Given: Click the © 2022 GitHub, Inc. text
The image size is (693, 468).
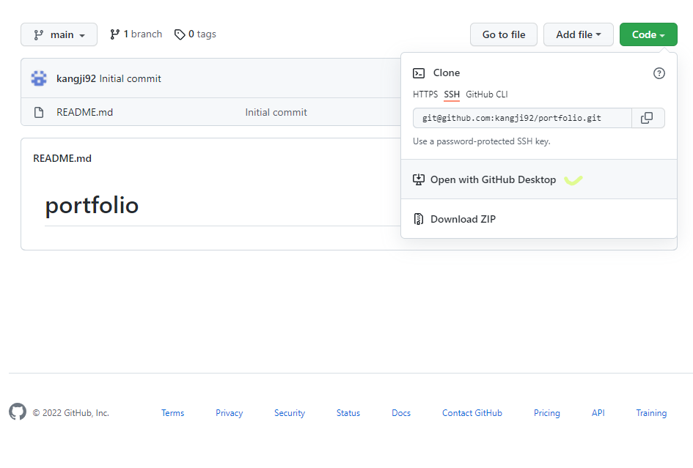Looking at the screenshot, I should [x=70, y=413].
